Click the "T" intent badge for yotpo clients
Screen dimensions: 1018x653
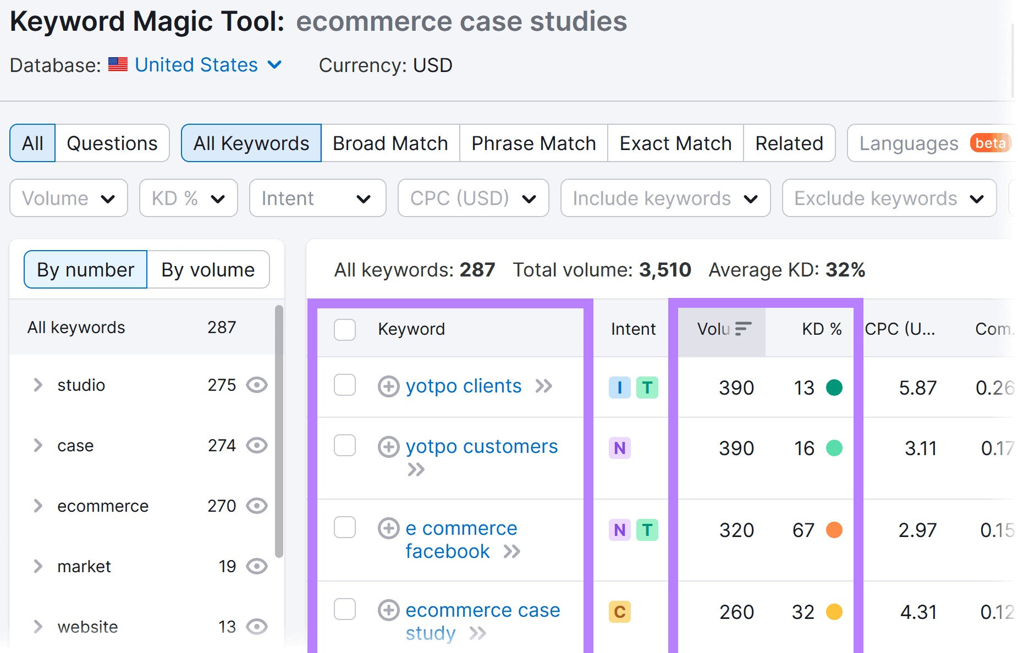coord(648,388)
